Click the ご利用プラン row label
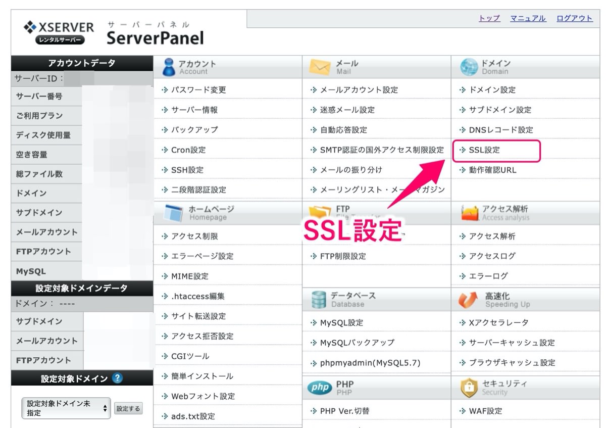Screen dimensions: 606x428 click(39, 116)
